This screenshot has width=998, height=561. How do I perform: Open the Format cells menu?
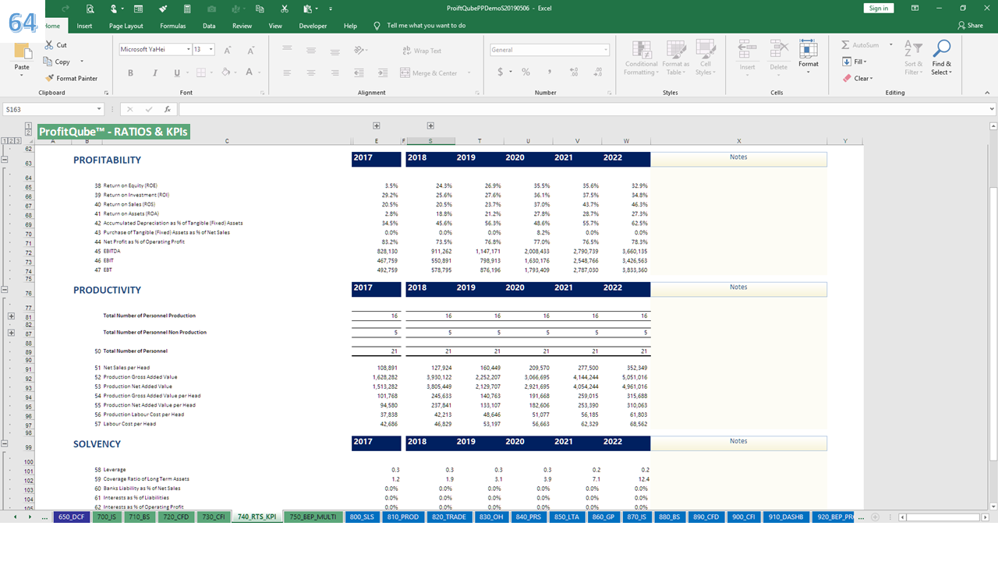pyautogui.click(x=809, y=58)
